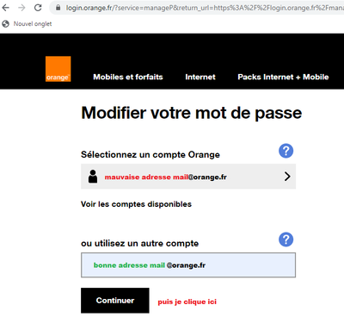The height and width of the screenshot is (336, 344).
Task: Expand the account row chevron arrow
Action: pos(287,177)
